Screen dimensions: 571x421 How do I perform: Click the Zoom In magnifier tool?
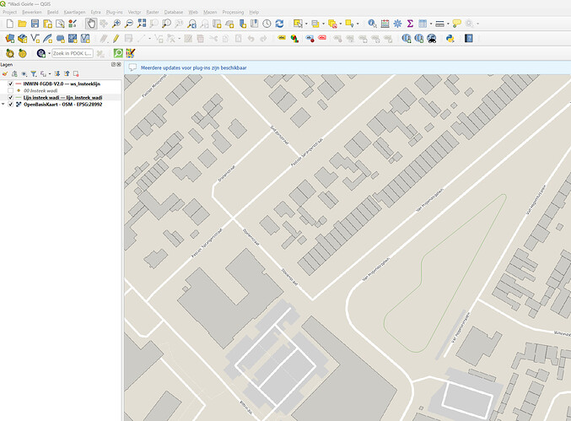click(116, 24)
